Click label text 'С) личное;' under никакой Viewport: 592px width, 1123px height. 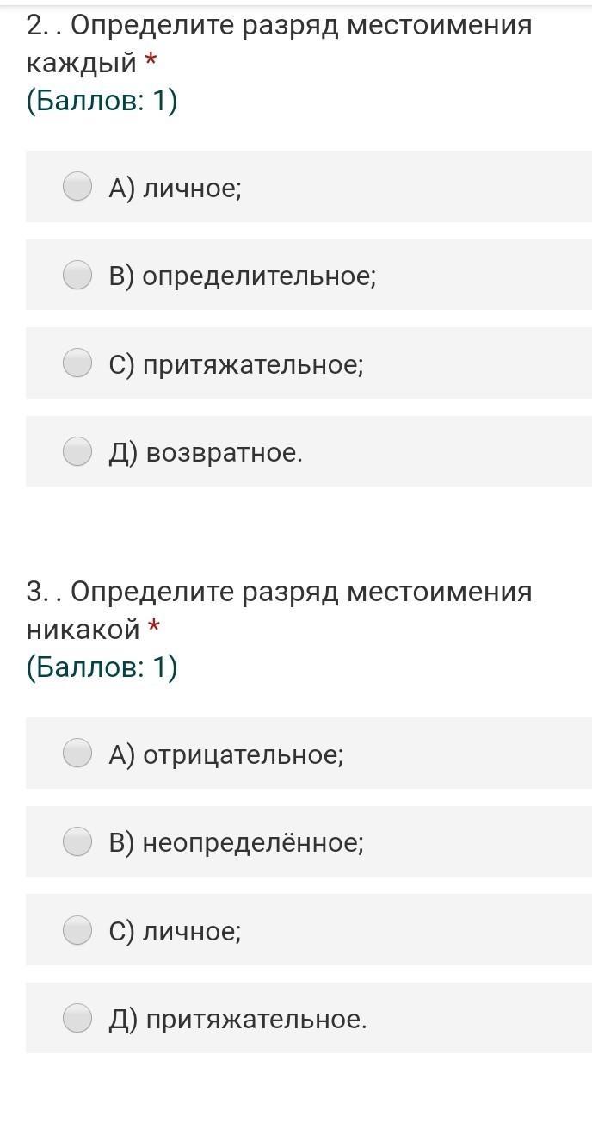click(x=175, y=931)
